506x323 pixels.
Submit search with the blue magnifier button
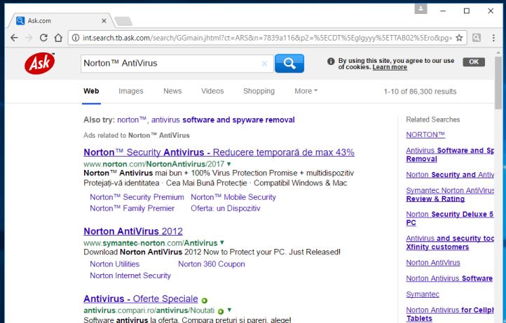289,63
